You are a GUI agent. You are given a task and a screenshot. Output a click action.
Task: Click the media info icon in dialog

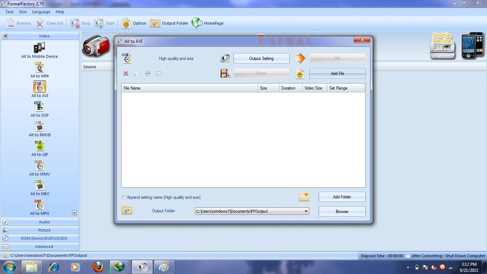coord(159,73)
